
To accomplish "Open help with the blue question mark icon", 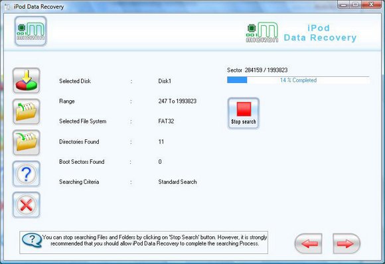I will (x=27, y=174).
